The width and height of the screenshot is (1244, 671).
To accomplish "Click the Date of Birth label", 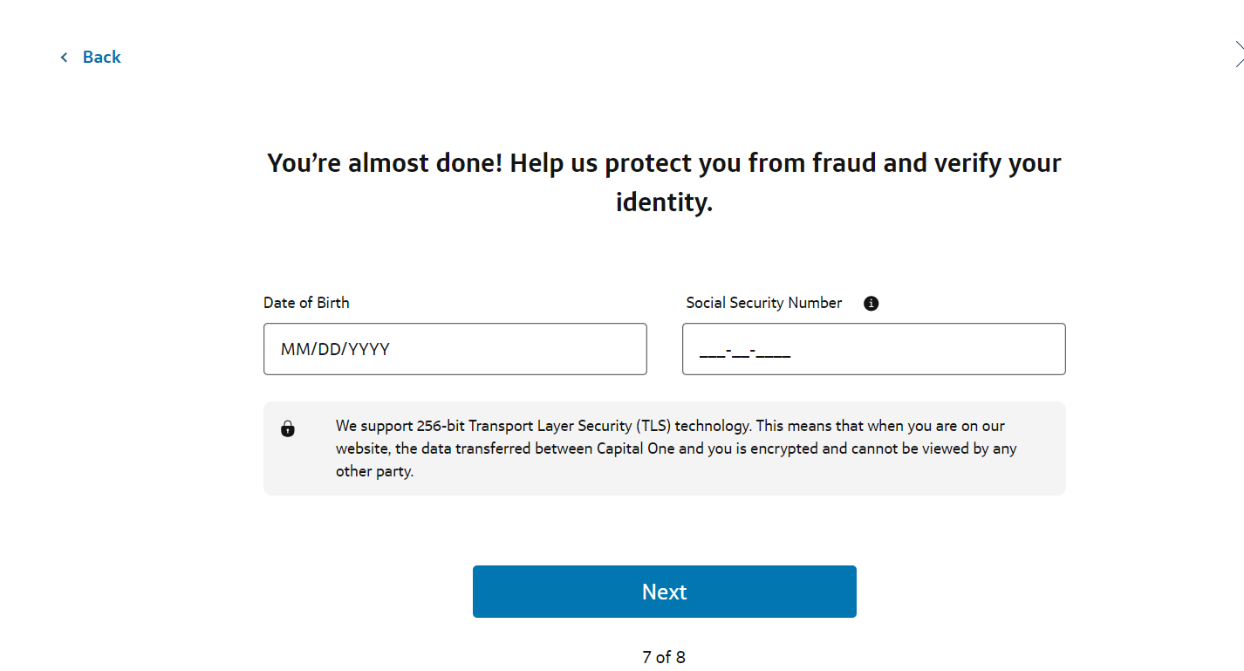I will pyautogui.click(x=306, y=303).
